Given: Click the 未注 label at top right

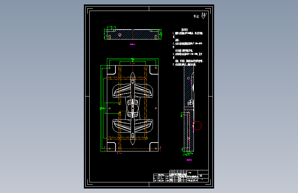Looking at the screenshot, I should (196, 16).
